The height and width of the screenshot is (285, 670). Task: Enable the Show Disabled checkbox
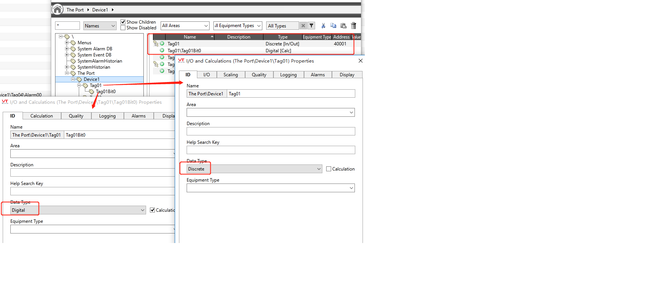[x=123, y=28]
